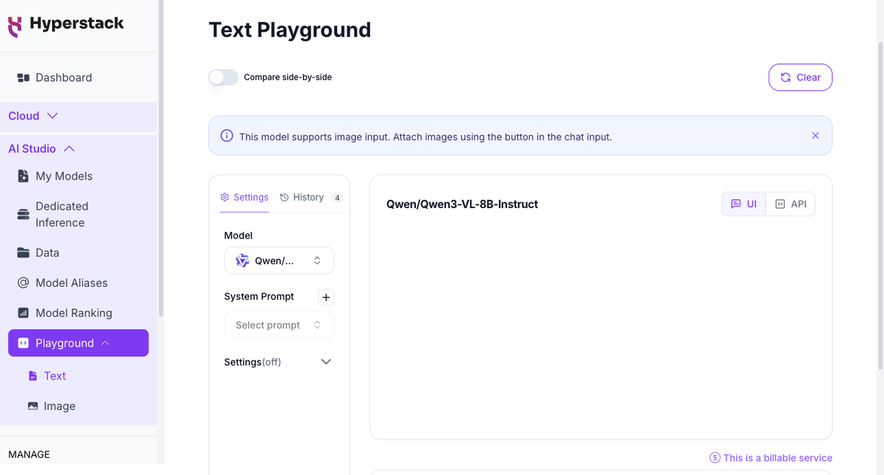Open the History tab
This screenshot has width=884, height=475.
312,197
